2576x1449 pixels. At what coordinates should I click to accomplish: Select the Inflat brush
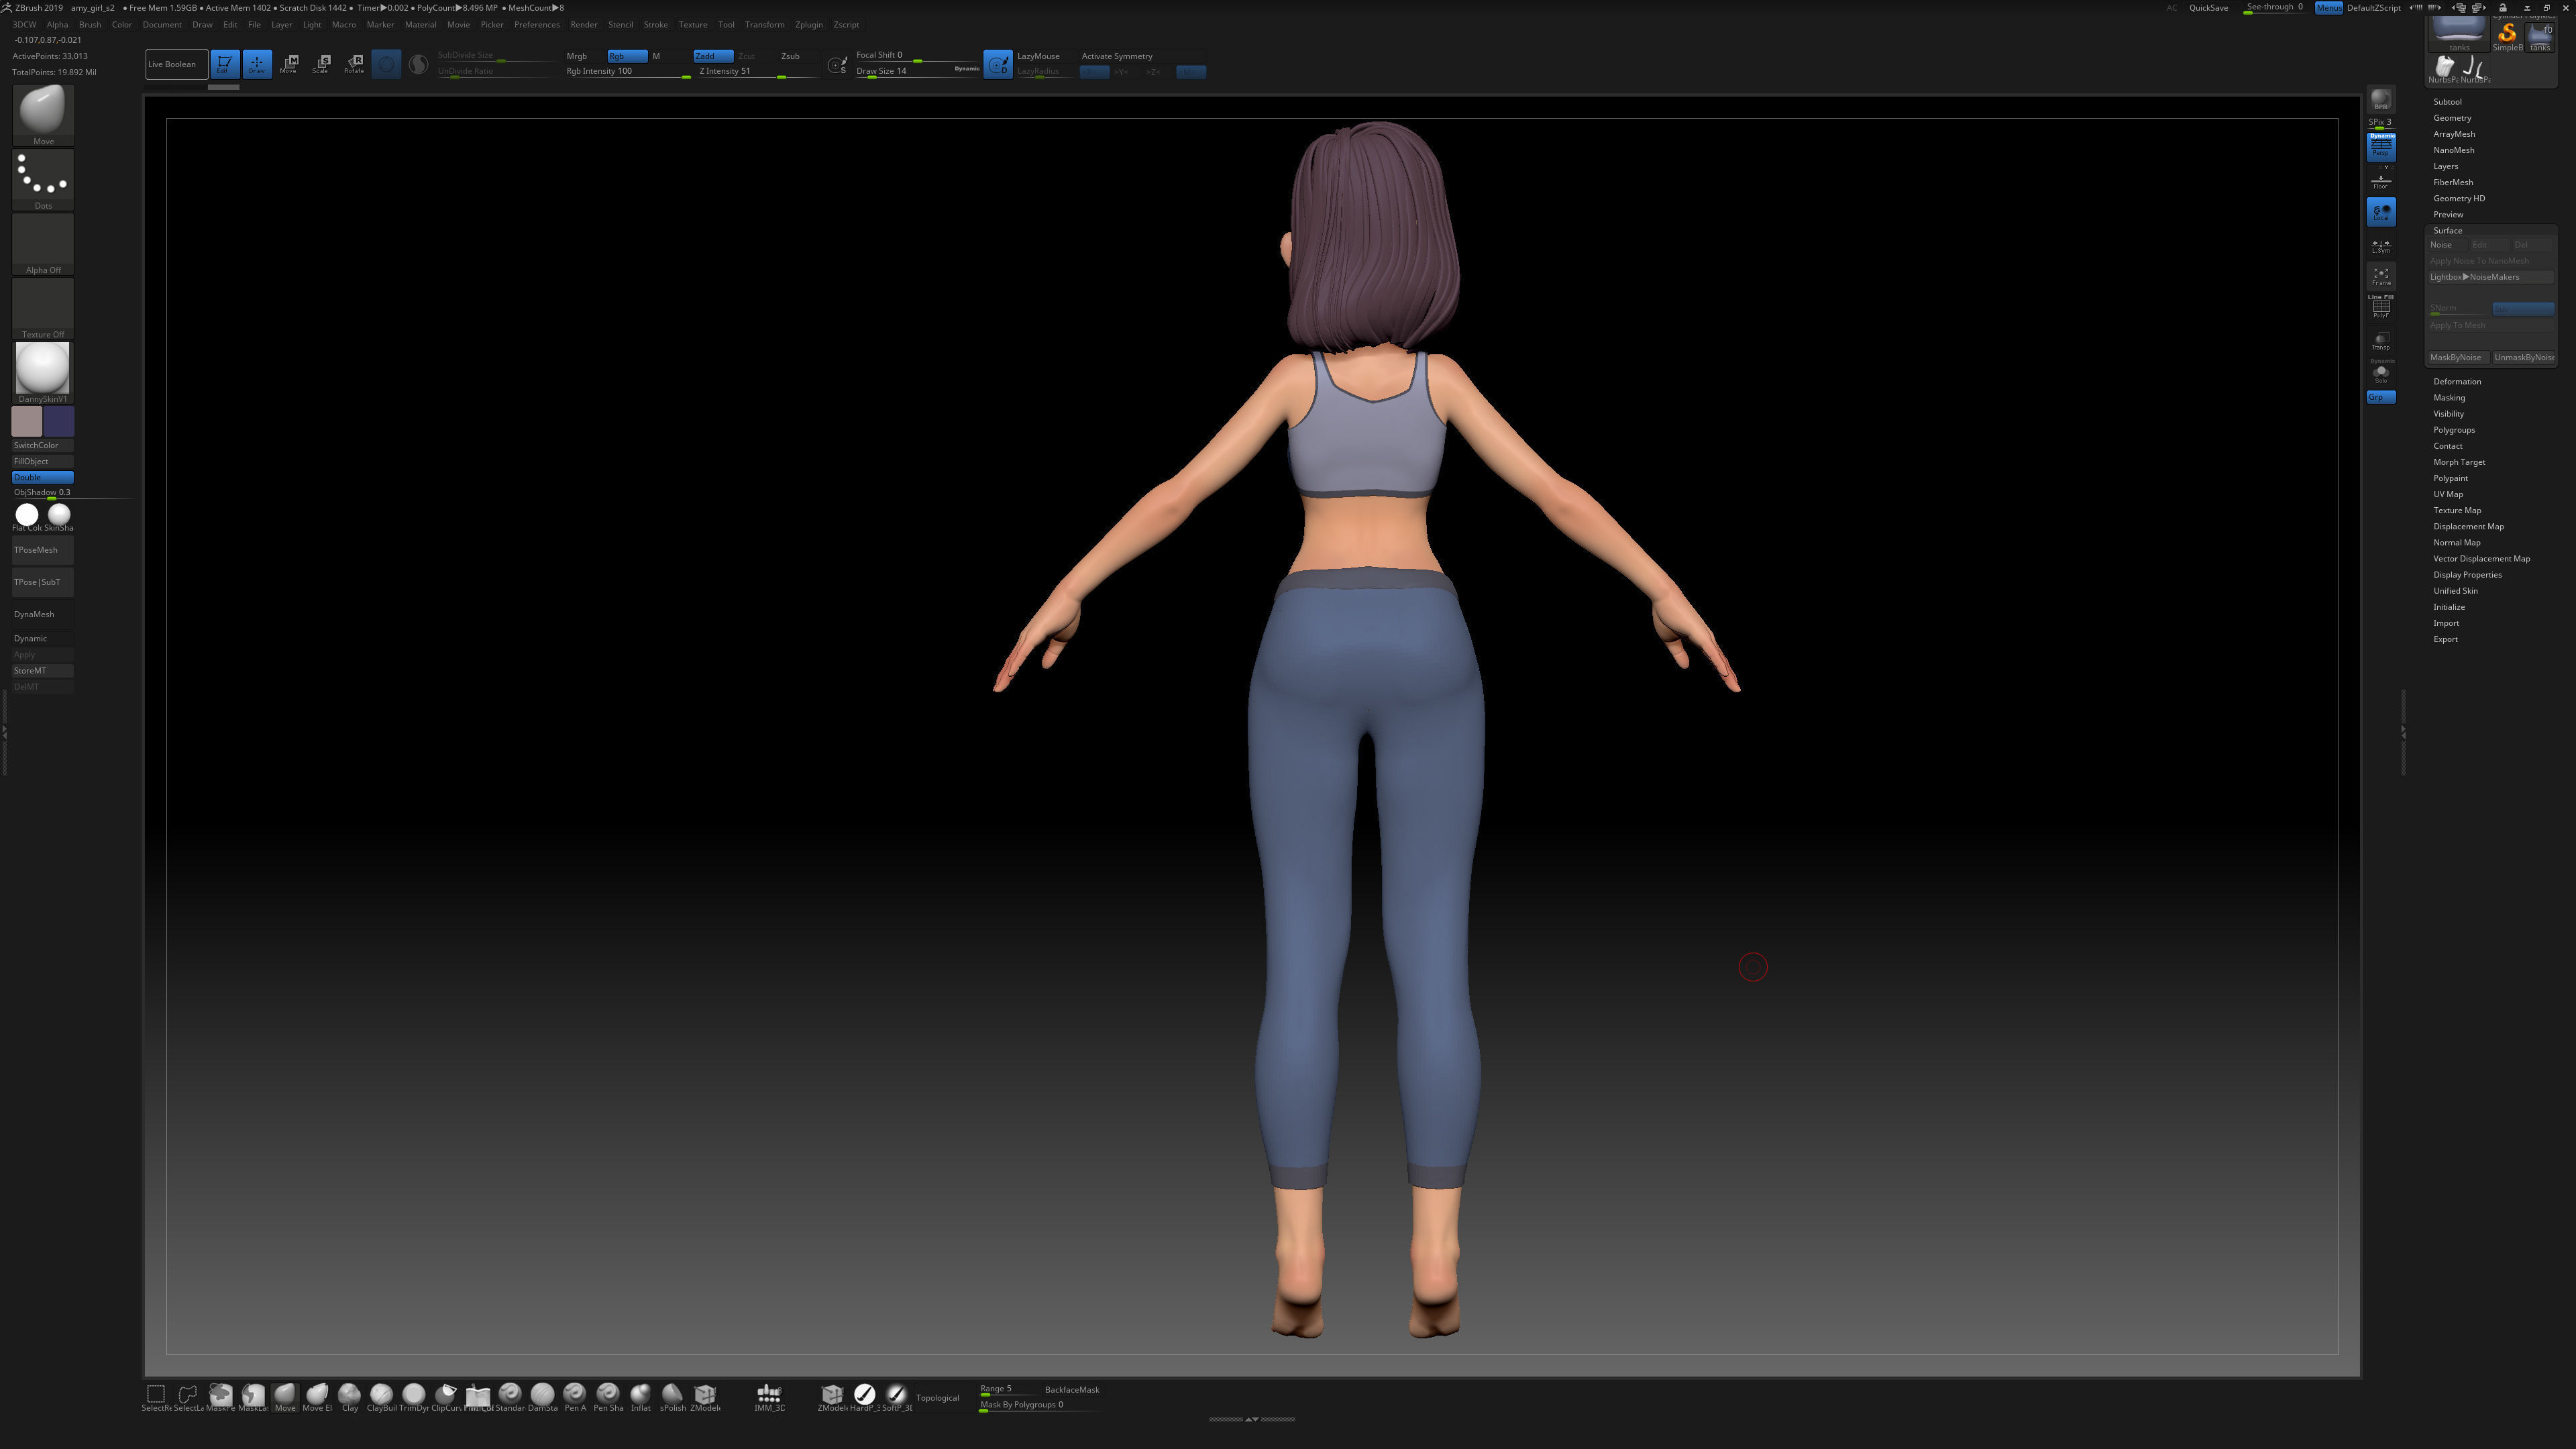[640, 1397]
